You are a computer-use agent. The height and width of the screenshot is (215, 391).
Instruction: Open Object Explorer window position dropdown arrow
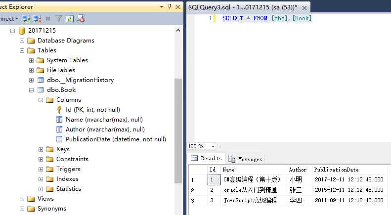pyautogui.click(x=162, y=7)
